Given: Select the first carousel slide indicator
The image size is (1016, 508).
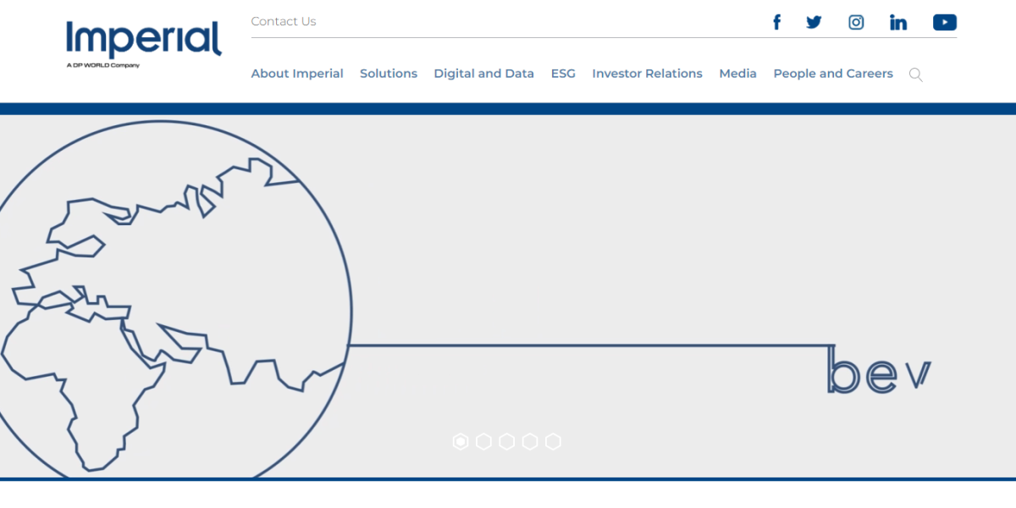Looking at the screenshot, I should click(x=460, y=441).
